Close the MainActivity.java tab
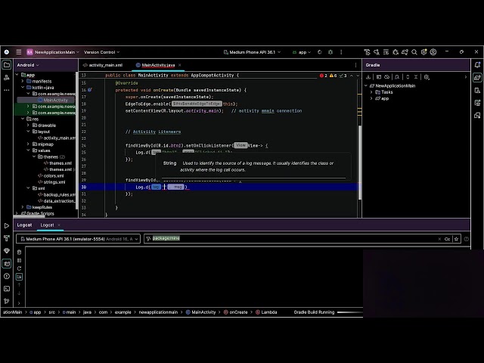The height and width of the screenshot is (363, 484). (180, 65)
